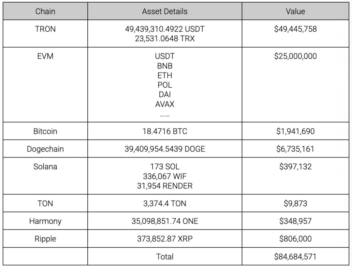Click the 336,067 WIF entry
352x267 pixels.
pyautogui.click(x=165, y=176)
